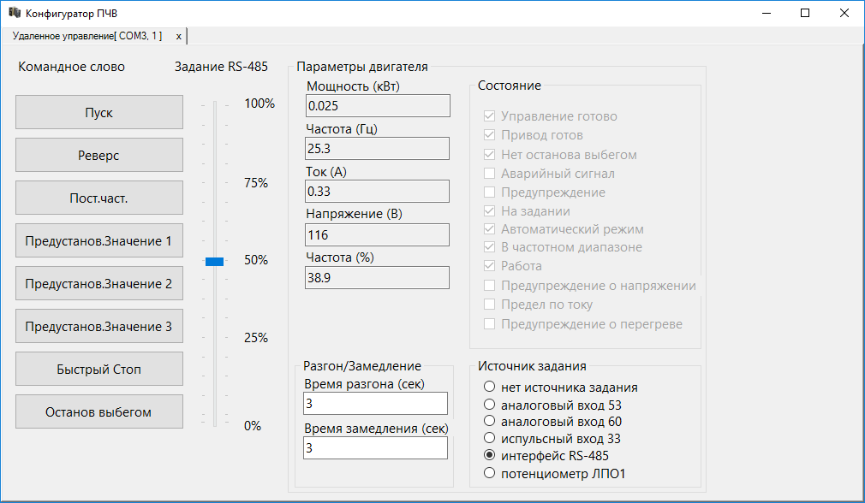
Task: Click the 'Время разгона' input field
Action: pyautogui.click(x=375, y=404)
